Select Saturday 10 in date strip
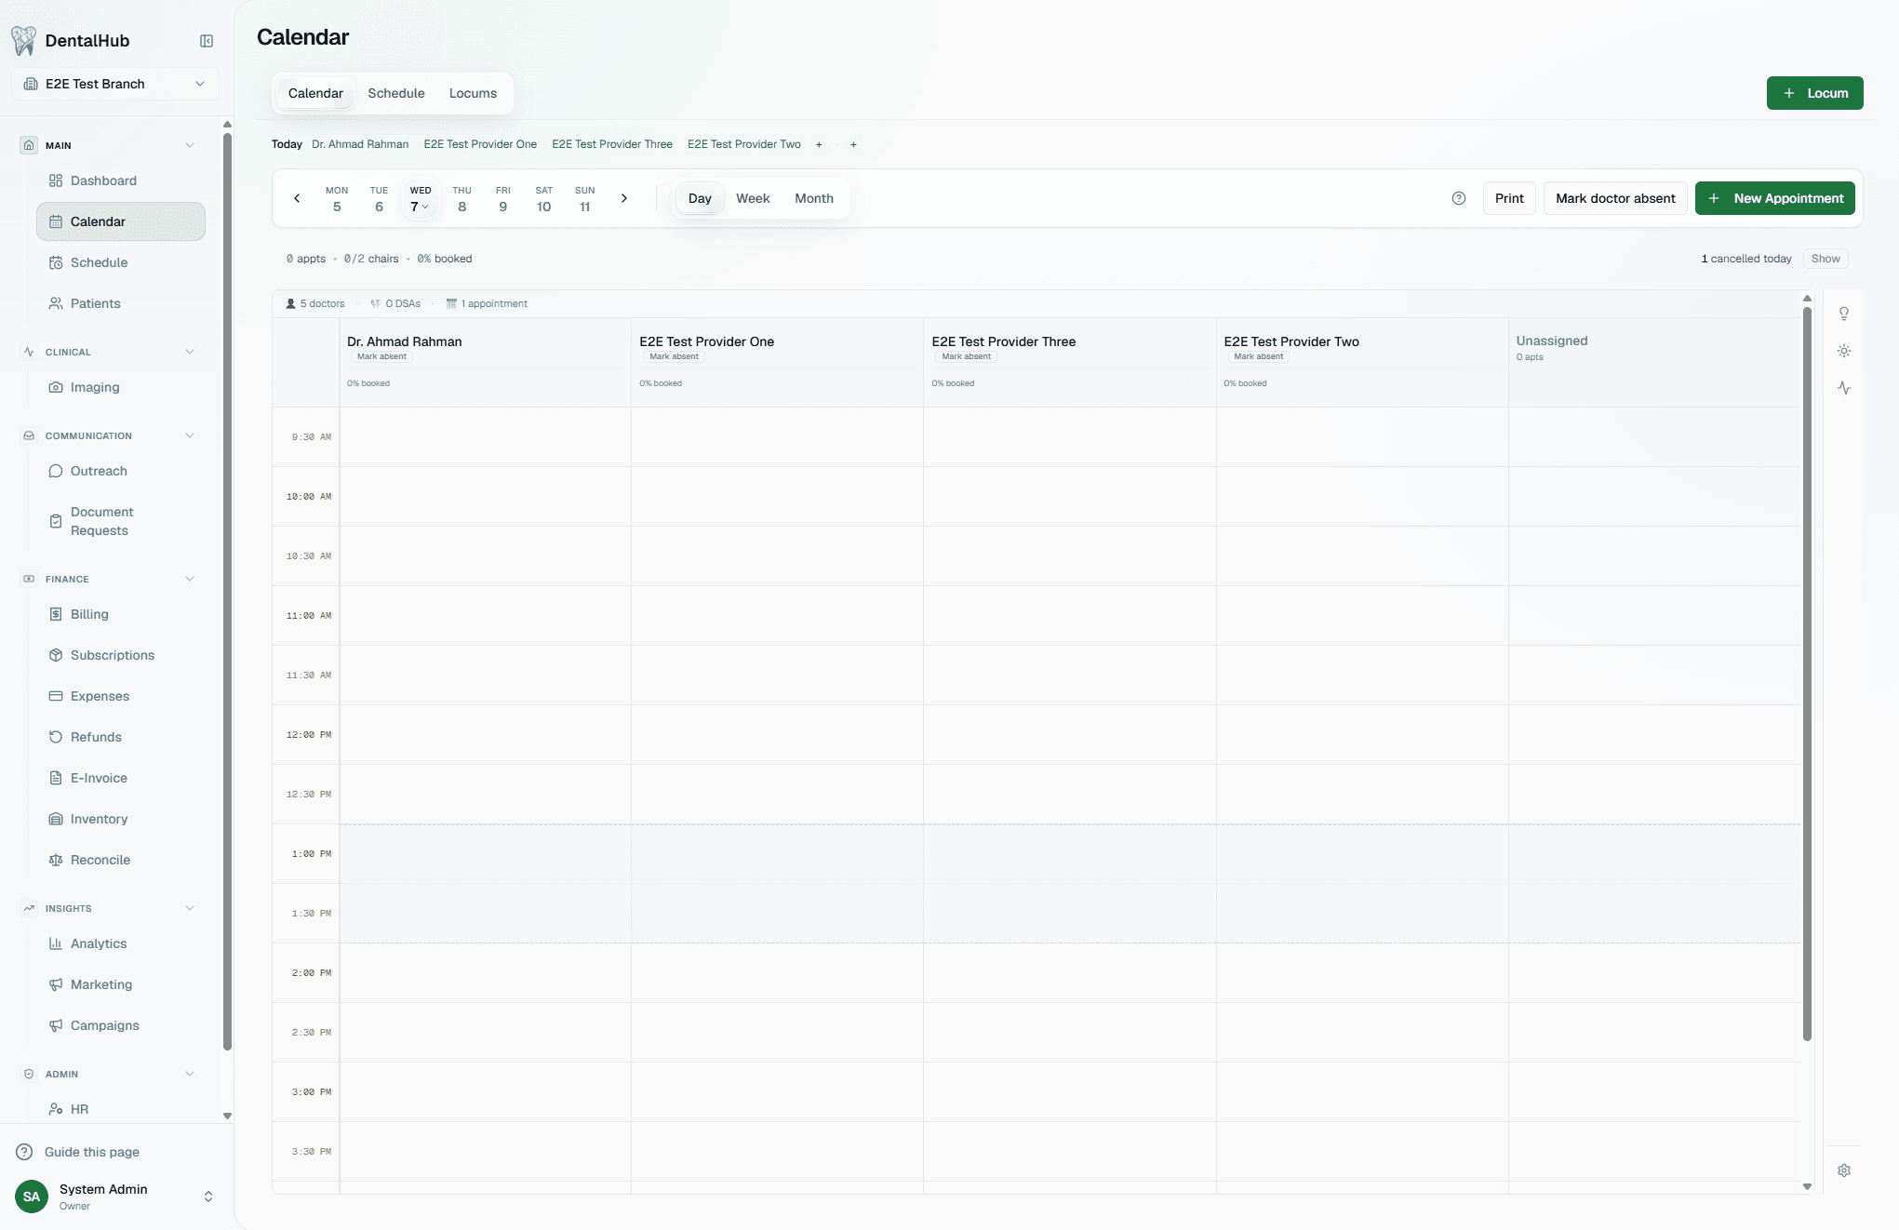1899x1230 pixels. (544, 198)
